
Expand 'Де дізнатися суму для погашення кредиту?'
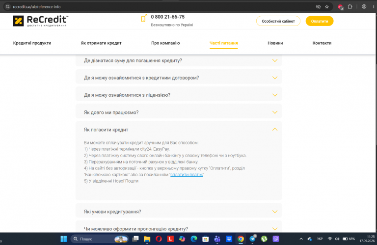point(179,60)
